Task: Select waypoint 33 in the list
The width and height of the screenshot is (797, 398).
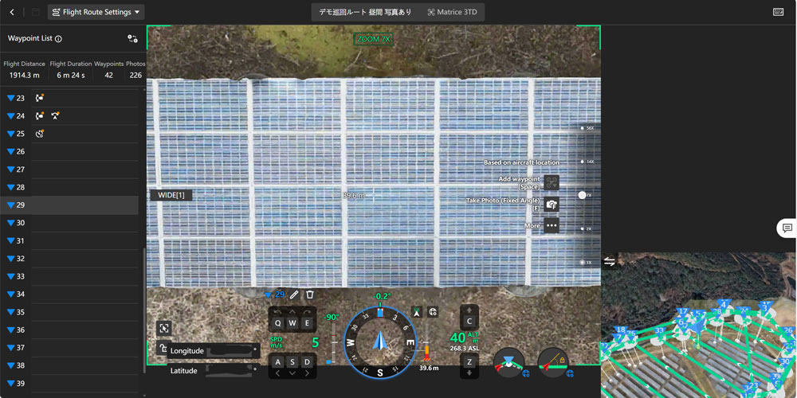Action: point(69,277)
